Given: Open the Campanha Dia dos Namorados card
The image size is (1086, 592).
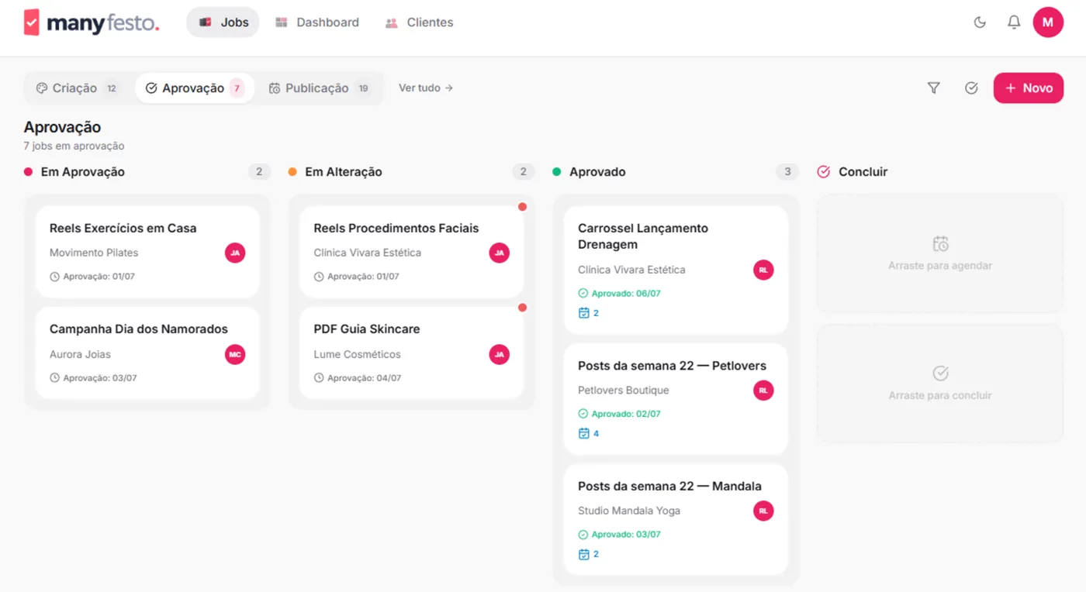Looking at the screenshot, I should coord(147,353).
